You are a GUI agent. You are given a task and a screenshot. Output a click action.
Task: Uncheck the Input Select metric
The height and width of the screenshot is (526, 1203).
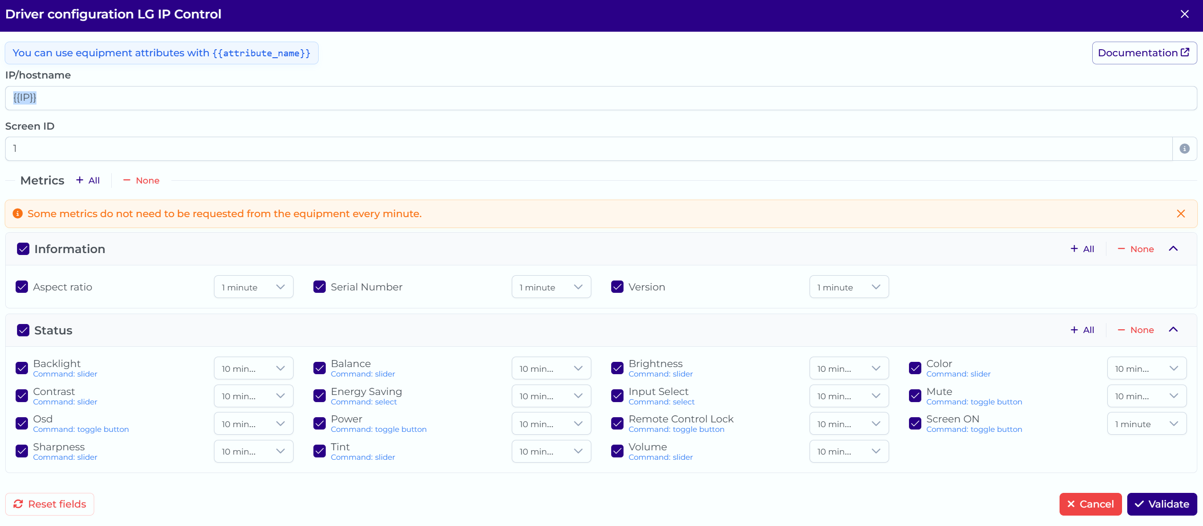coord(617,396)
